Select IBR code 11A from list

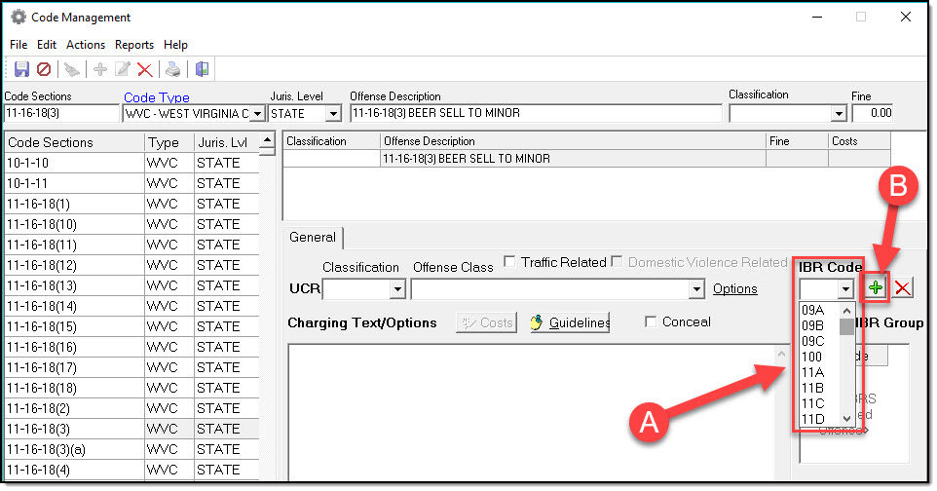click(813, 372)
